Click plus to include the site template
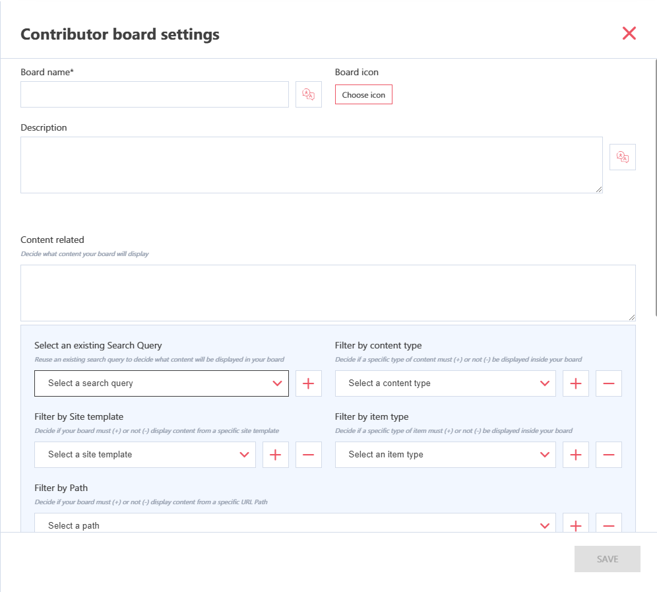Image resolution: width=657 pixels, height=592 pixels. click(275, 455)
